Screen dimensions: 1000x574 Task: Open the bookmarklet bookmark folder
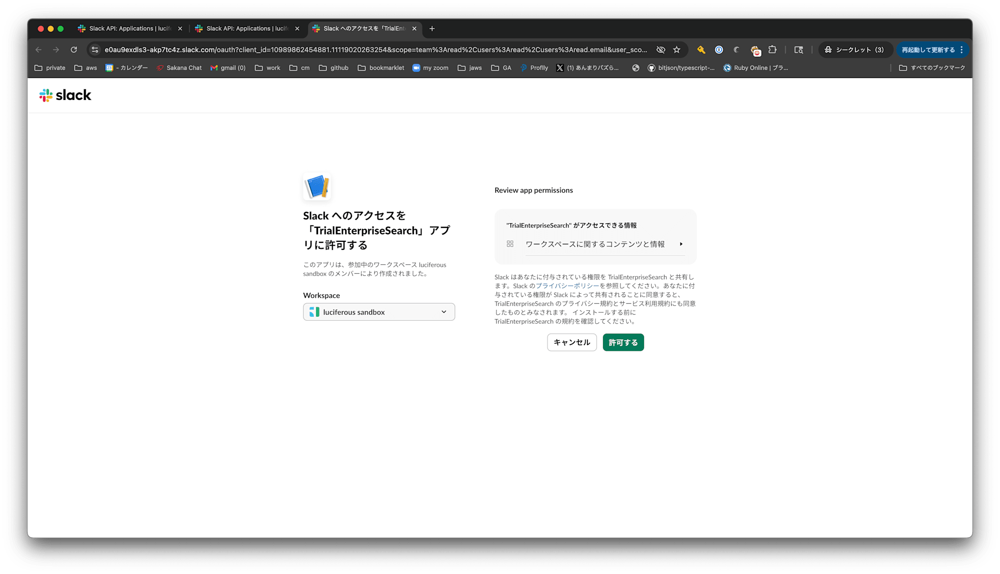pyautogui.click(x=381, y=67)
